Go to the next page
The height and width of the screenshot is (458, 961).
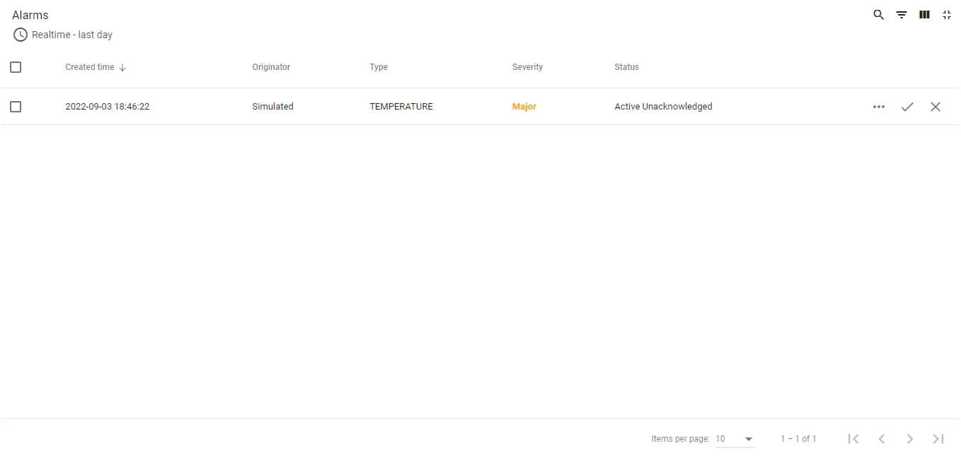[x=910, y=439]
